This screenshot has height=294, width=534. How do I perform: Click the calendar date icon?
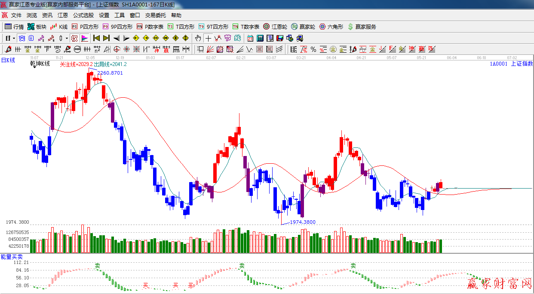click(x=250, y=38)
